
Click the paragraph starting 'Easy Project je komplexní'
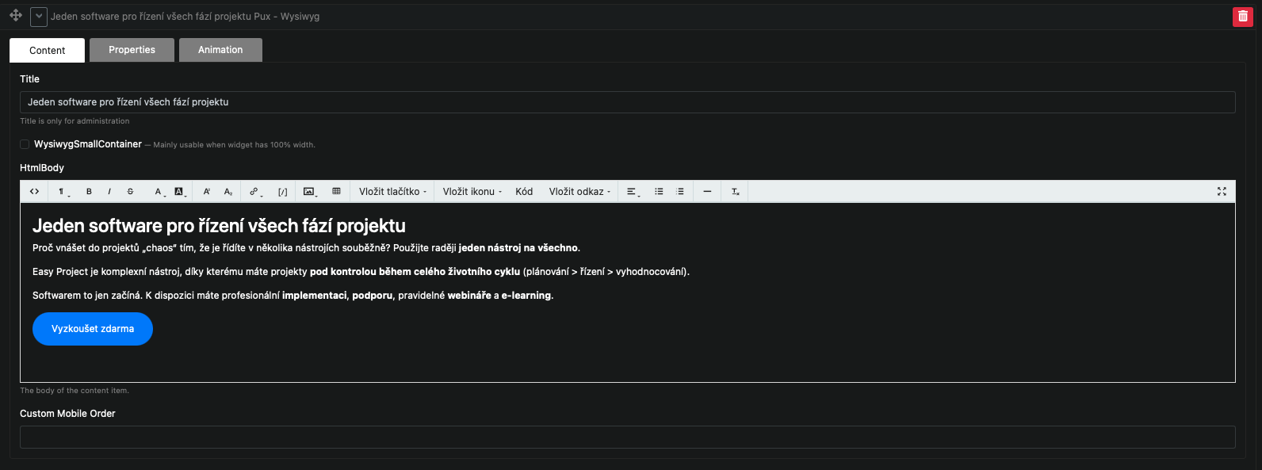[x=361, y=272]
